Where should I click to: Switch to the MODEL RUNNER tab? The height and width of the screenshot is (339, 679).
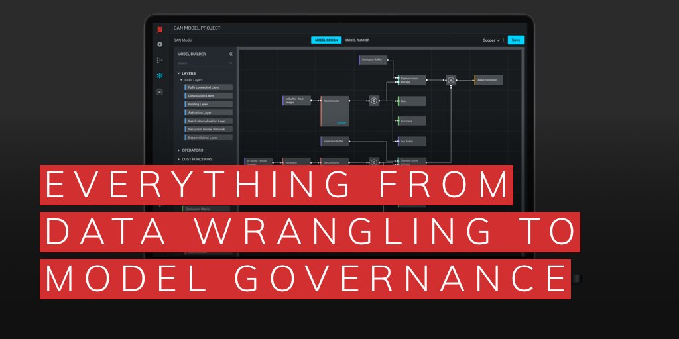pos(357,40)
